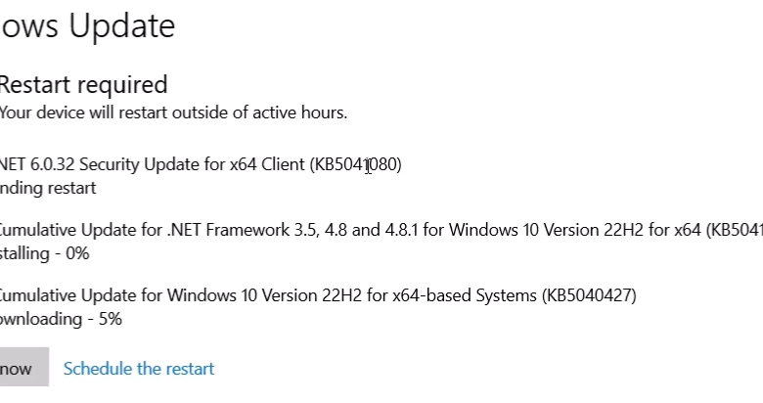This screenshot has width=763, height=403.
Task: Click the KB5040427 identifier text
Action: click(588, 295)
